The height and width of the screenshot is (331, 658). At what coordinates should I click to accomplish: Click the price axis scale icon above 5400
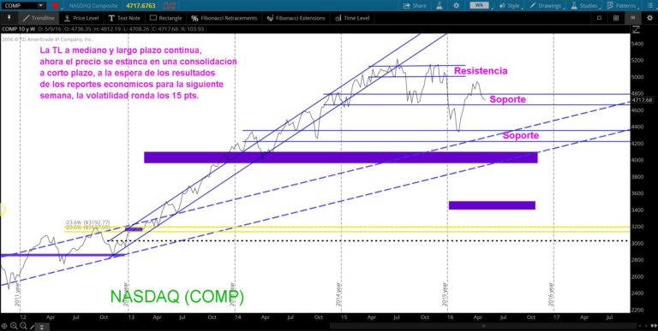pyautogui.click(x=636, y=29)
